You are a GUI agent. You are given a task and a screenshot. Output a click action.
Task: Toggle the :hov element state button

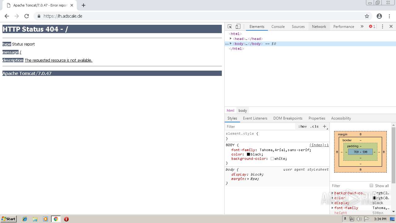click(302, 126)
